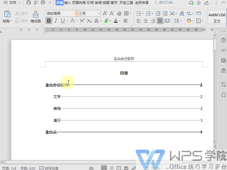Click the text effects outlined A icon
This screenshot has width=227, height=170.
coord(96,21)
